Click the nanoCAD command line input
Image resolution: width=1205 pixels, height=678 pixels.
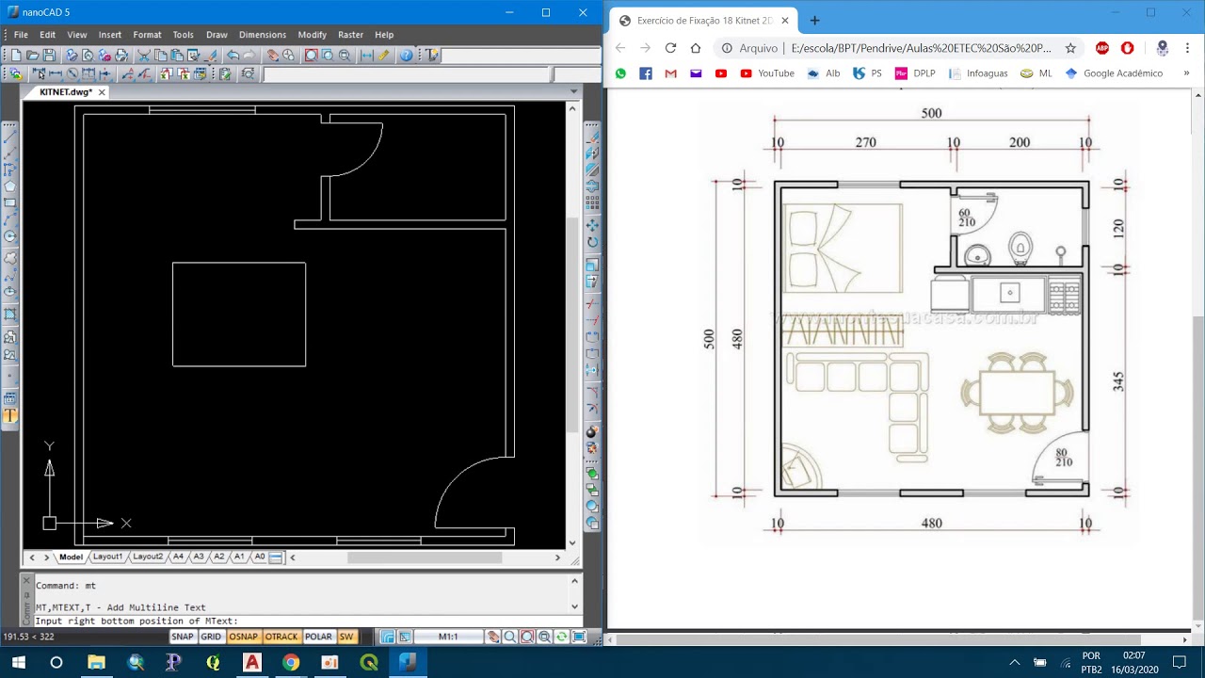[301, 621]
